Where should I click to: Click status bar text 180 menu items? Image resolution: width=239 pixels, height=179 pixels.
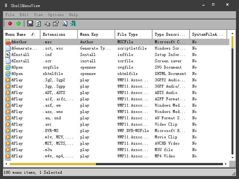pyautogui.click(x=20, y=173)
